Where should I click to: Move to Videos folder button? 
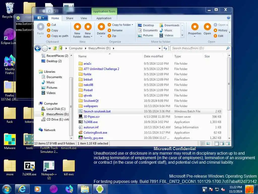167,35
